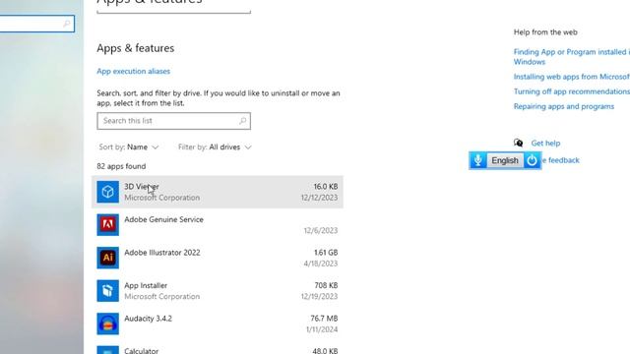Click the 3D Viewer app icon
The height and width of the screenshot is (354, 630).
pyautogui.click(x=107, y=192)
